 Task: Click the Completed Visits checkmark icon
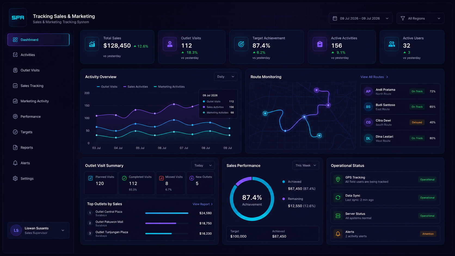pyautogui.click(x=124, y=178)
